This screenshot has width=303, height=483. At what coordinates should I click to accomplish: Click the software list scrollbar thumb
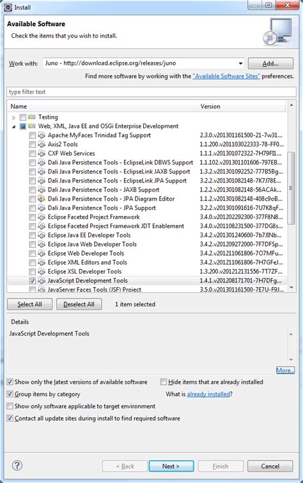[291, 188]
